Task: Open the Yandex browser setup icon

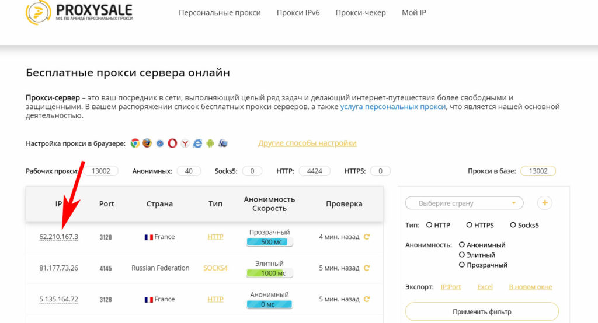Action: tap(185, 143)
